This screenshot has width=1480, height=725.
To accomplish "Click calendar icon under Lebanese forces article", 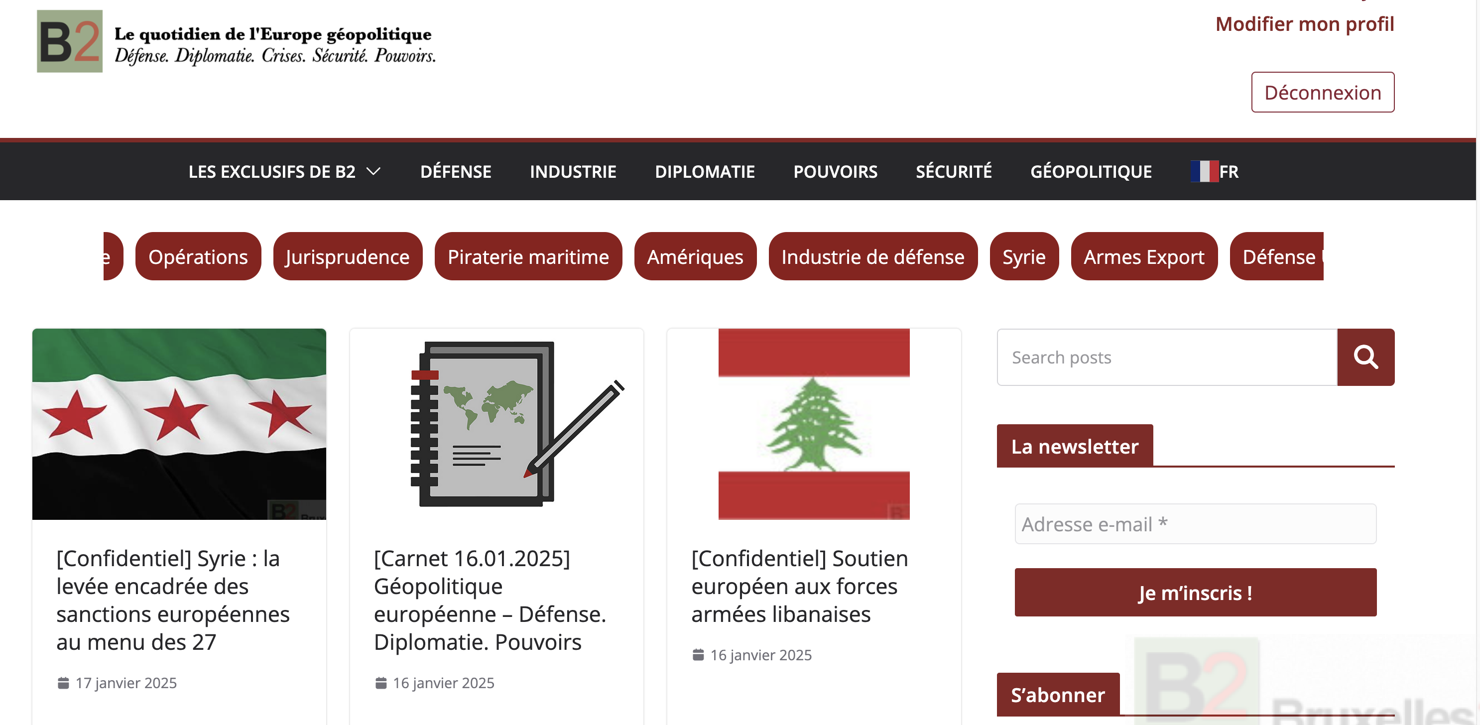I will pos(698,655).
